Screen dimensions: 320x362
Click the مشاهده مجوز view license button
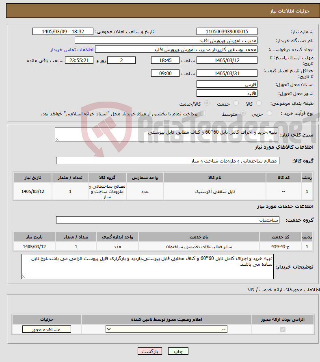click(x=47, y=329)
